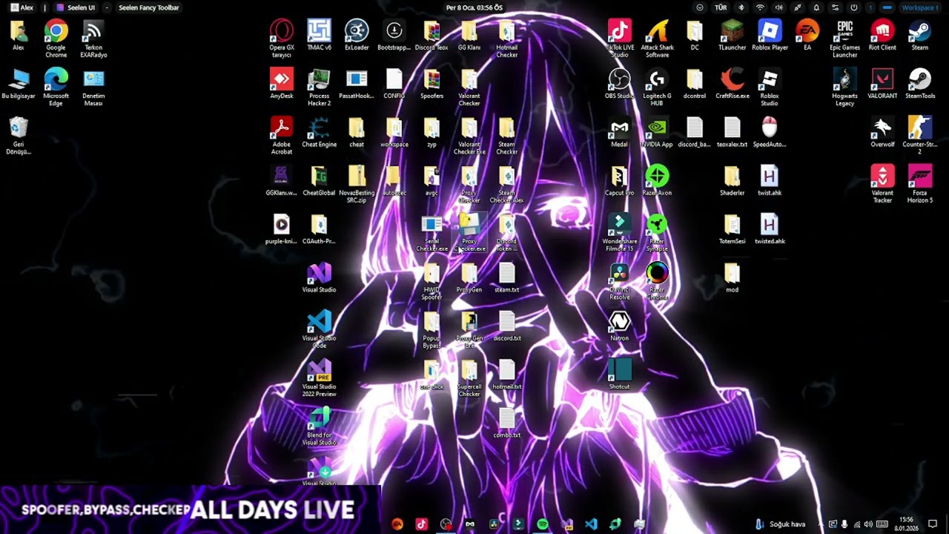Click Seelen Fancy Toolbar title
Viewport: 949px width, 534px height.
point(148,7)
